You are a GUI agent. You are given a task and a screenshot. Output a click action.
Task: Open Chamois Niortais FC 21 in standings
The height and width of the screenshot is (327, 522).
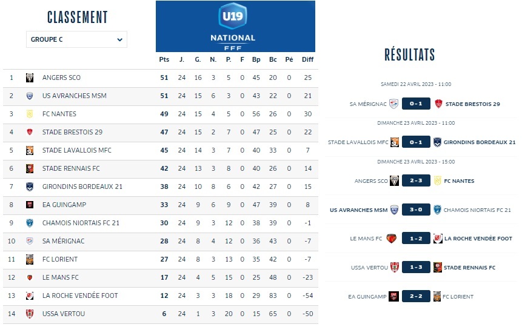[81, 223]
